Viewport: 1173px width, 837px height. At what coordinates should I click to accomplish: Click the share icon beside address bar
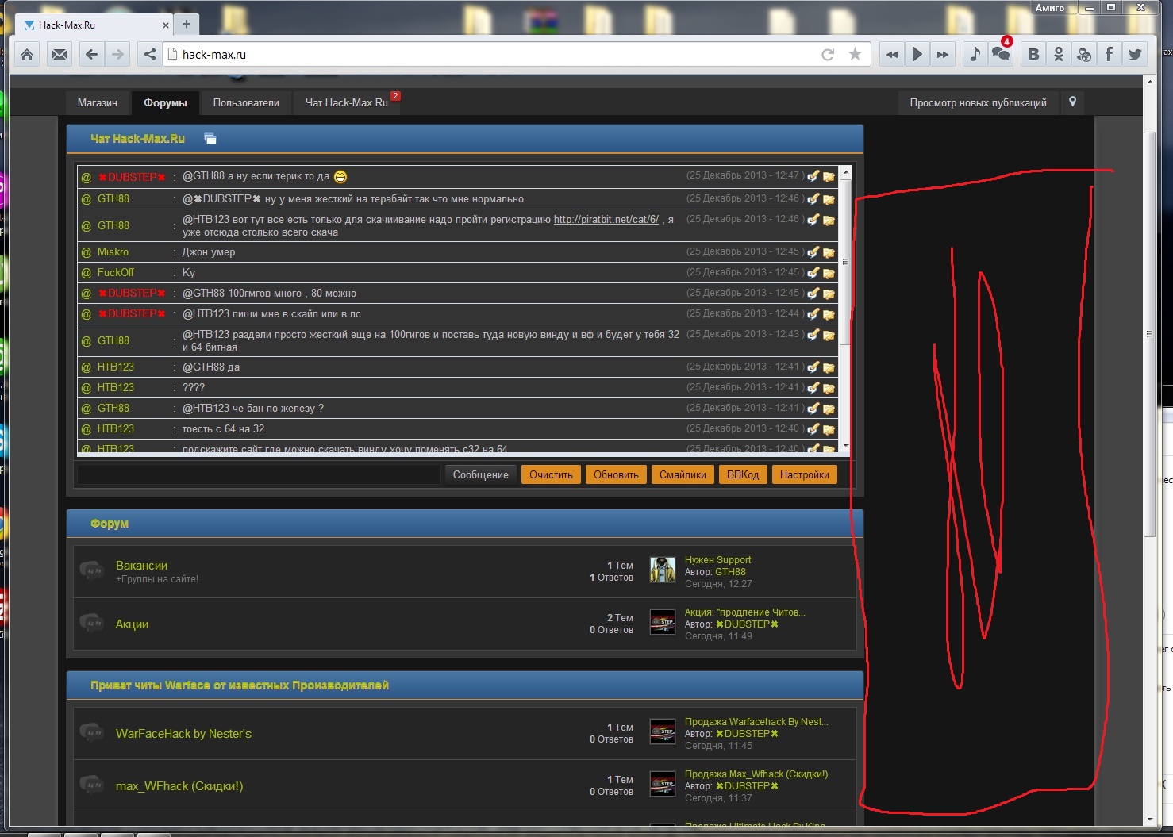149,54
